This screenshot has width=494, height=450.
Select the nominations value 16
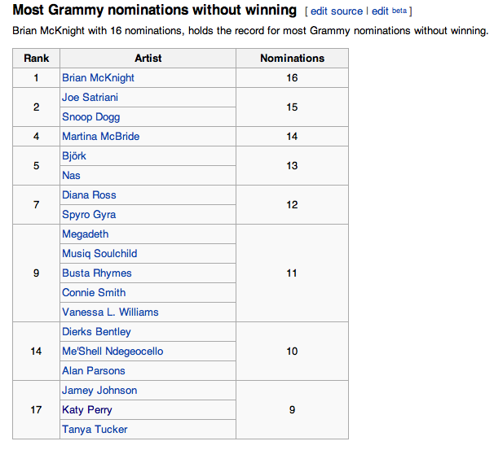point(292,77)
